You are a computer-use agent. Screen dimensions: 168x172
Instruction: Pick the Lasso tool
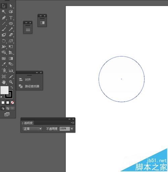pos(11,11)
